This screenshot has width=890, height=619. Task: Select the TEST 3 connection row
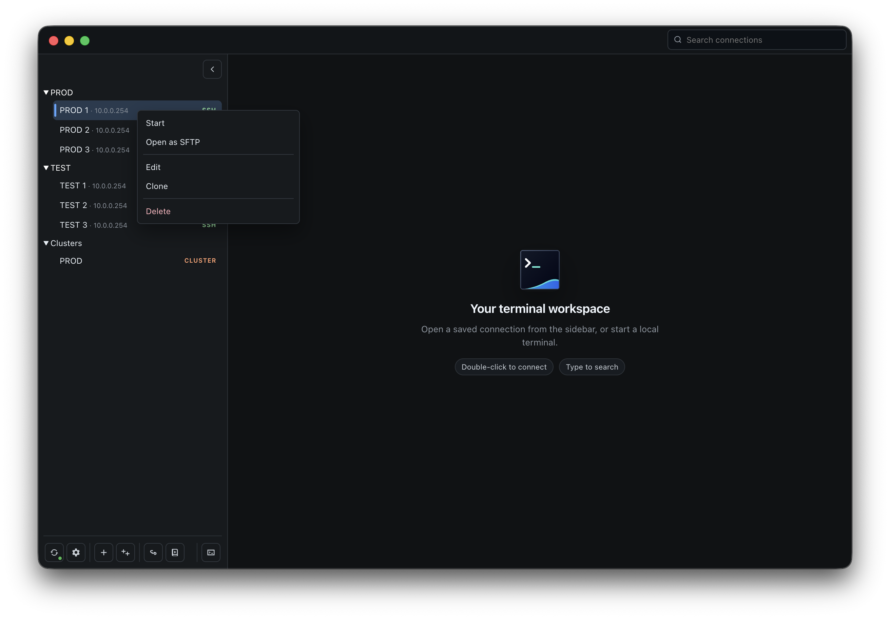tap(137, 225)
